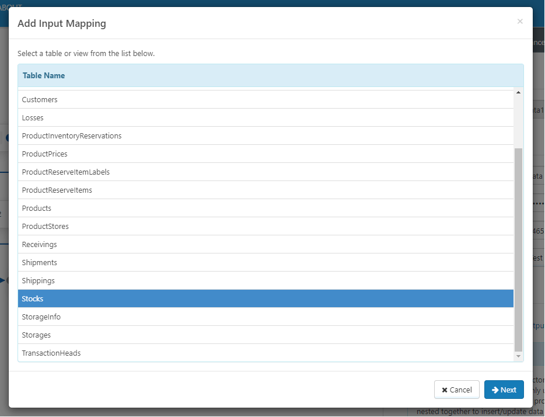Choose the ProductReserveItems row
This screenshot has width=545, height=417.
(x=57, y=190)
